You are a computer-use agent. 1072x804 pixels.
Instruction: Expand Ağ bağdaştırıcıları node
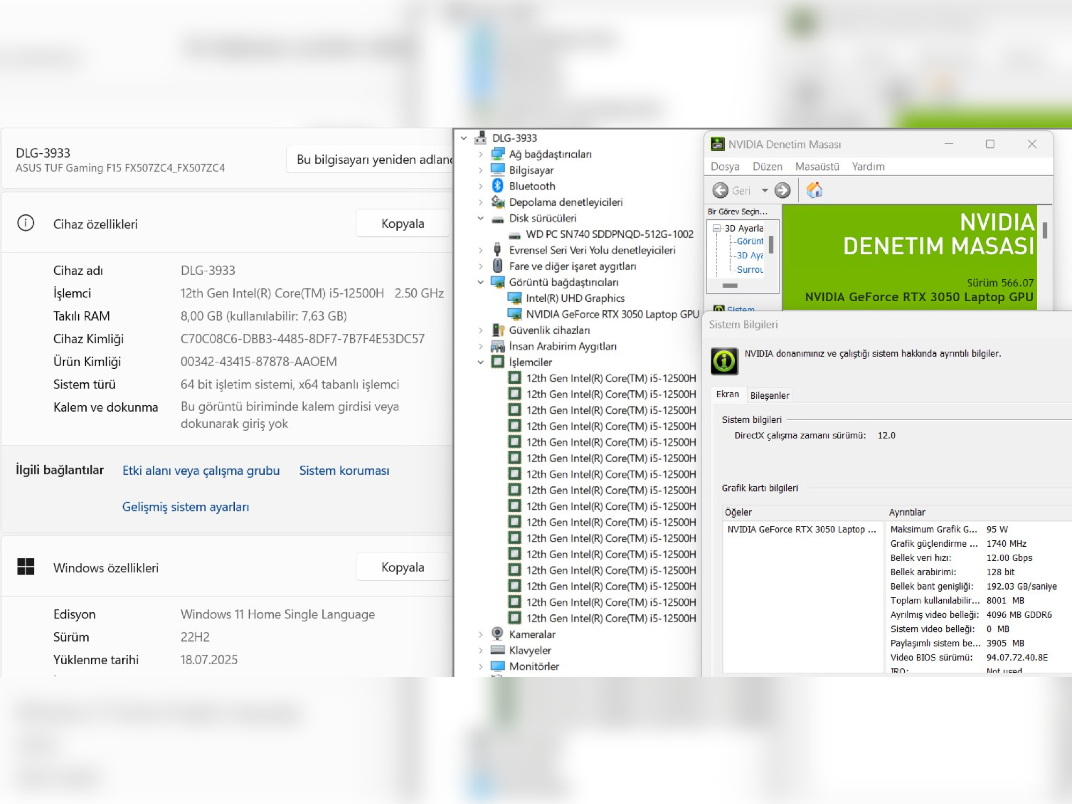[x=480, y=154]
